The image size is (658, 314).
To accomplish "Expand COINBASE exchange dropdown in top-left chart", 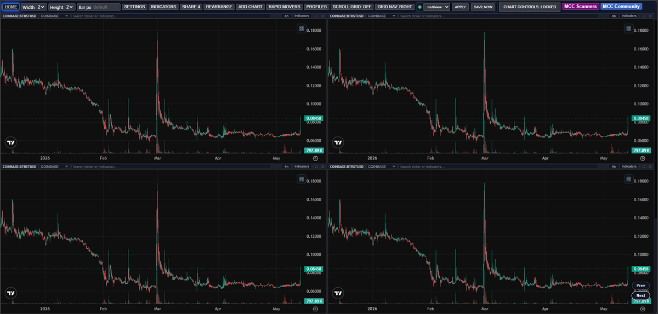I will pyautogui.click(x=54, y=16).
